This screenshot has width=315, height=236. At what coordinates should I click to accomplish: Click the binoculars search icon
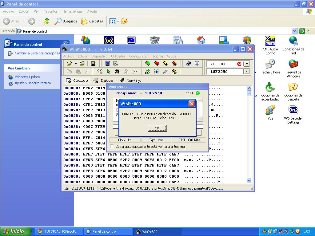[x=117, y=72]
